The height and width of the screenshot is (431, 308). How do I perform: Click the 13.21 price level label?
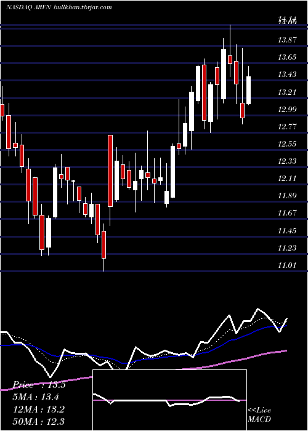click(x=288, y=92)
